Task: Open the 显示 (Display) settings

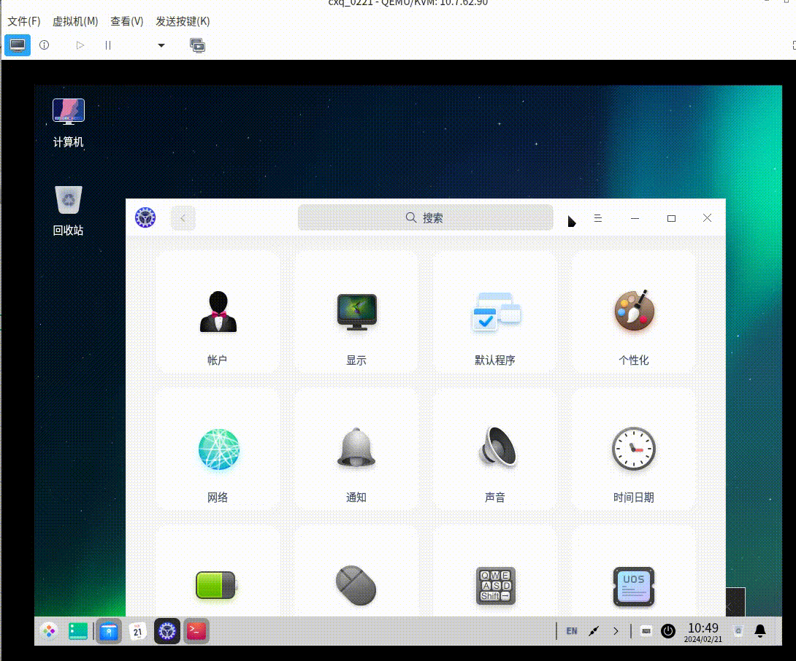Action: pyautogui.click(x=356, y=312)
